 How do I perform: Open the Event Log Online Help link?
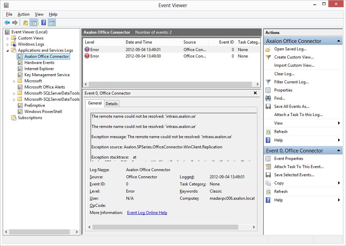click(147, 213)
